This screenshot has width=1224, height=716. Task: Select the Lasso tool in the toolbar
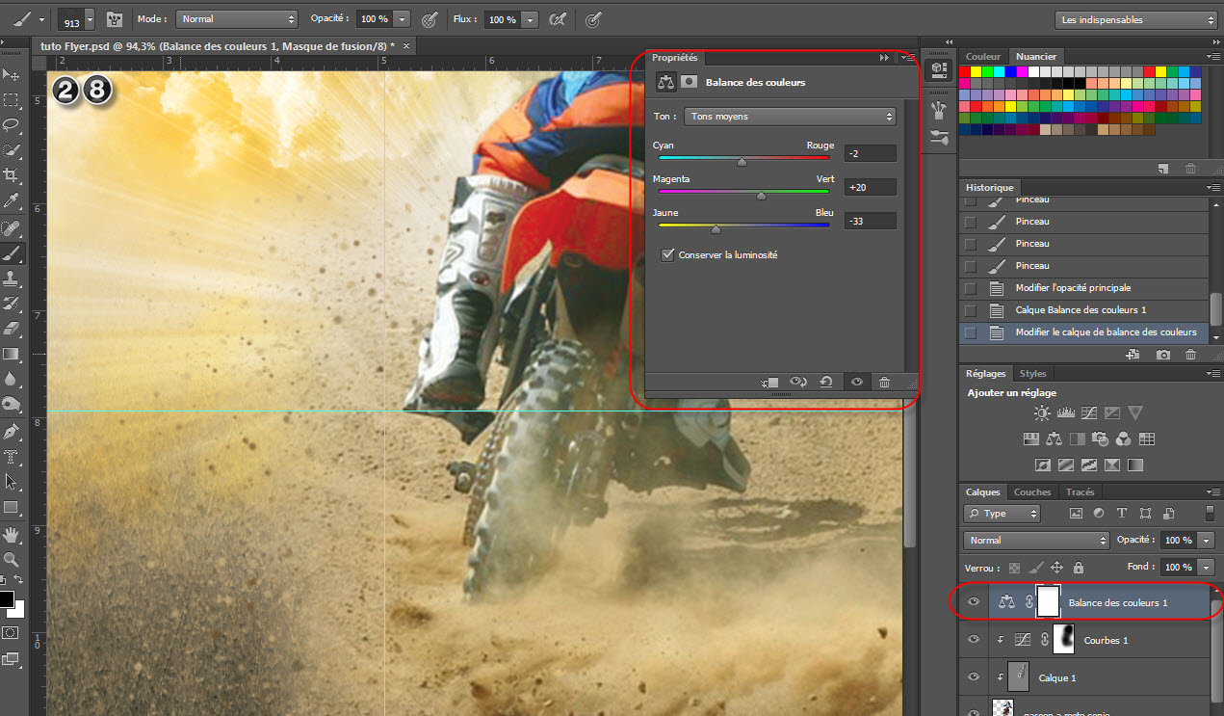click(x=12, y=124)
